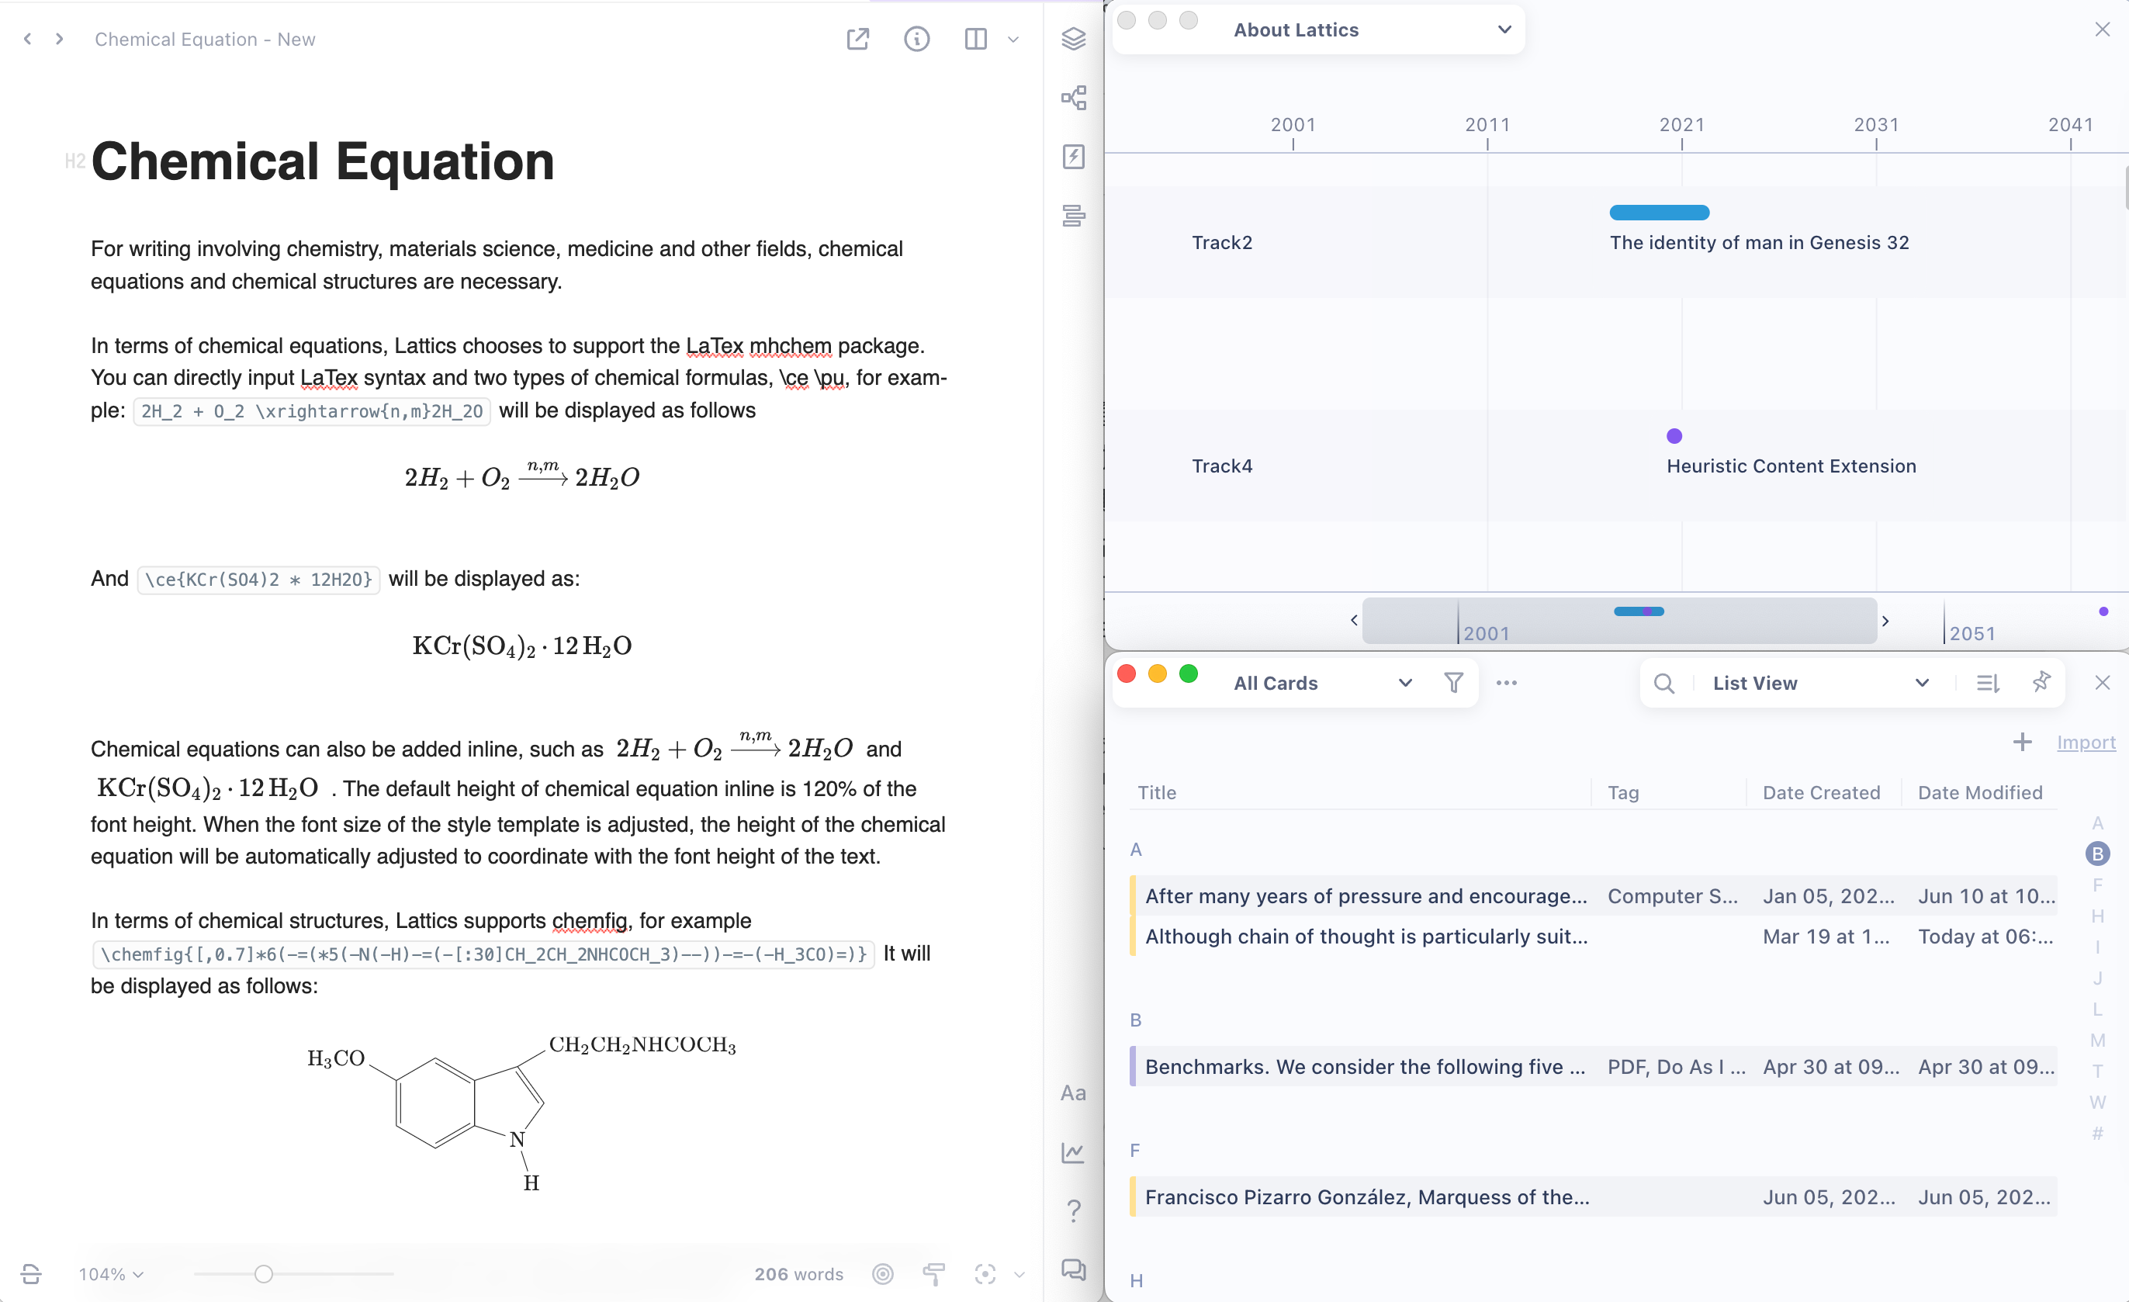Add a new card with plus icon

pos(2022,742)
